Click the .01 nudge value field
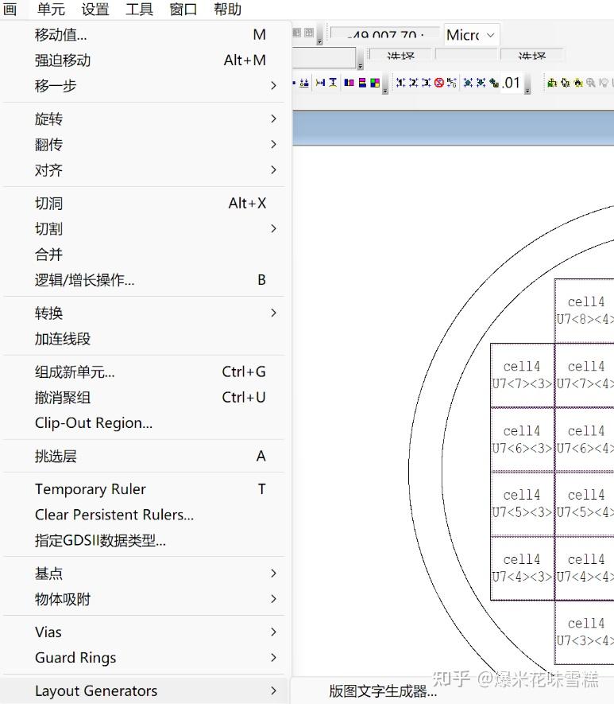Screen dimensions: 614x704 (x=512, y=83)
